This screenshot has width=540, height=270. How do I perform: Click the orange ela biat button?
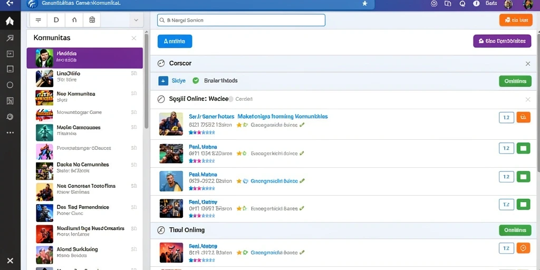(516, 21)
